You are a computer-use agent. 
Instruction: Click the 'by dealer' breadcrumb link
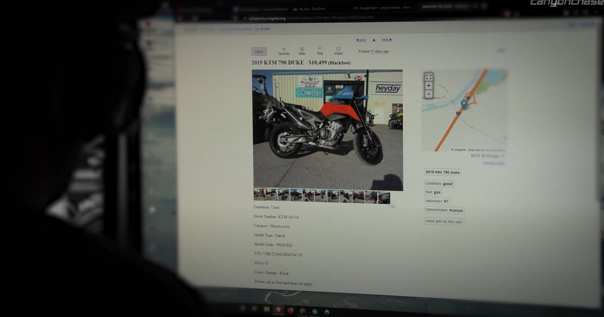263,29
